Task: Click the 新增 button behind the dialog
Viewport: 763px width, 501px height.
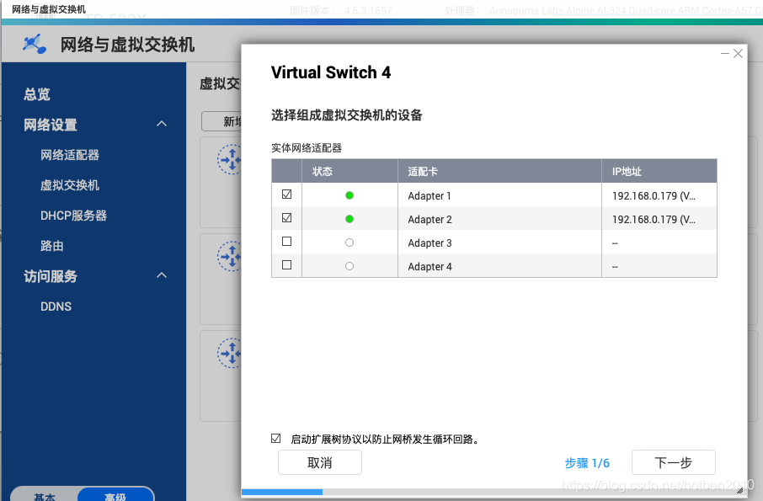Action: pos(221,121)
